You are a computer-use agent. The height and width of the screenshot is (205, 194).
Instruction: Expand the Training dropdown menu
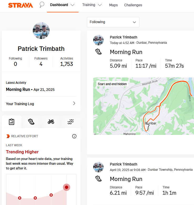pos(92,5)
